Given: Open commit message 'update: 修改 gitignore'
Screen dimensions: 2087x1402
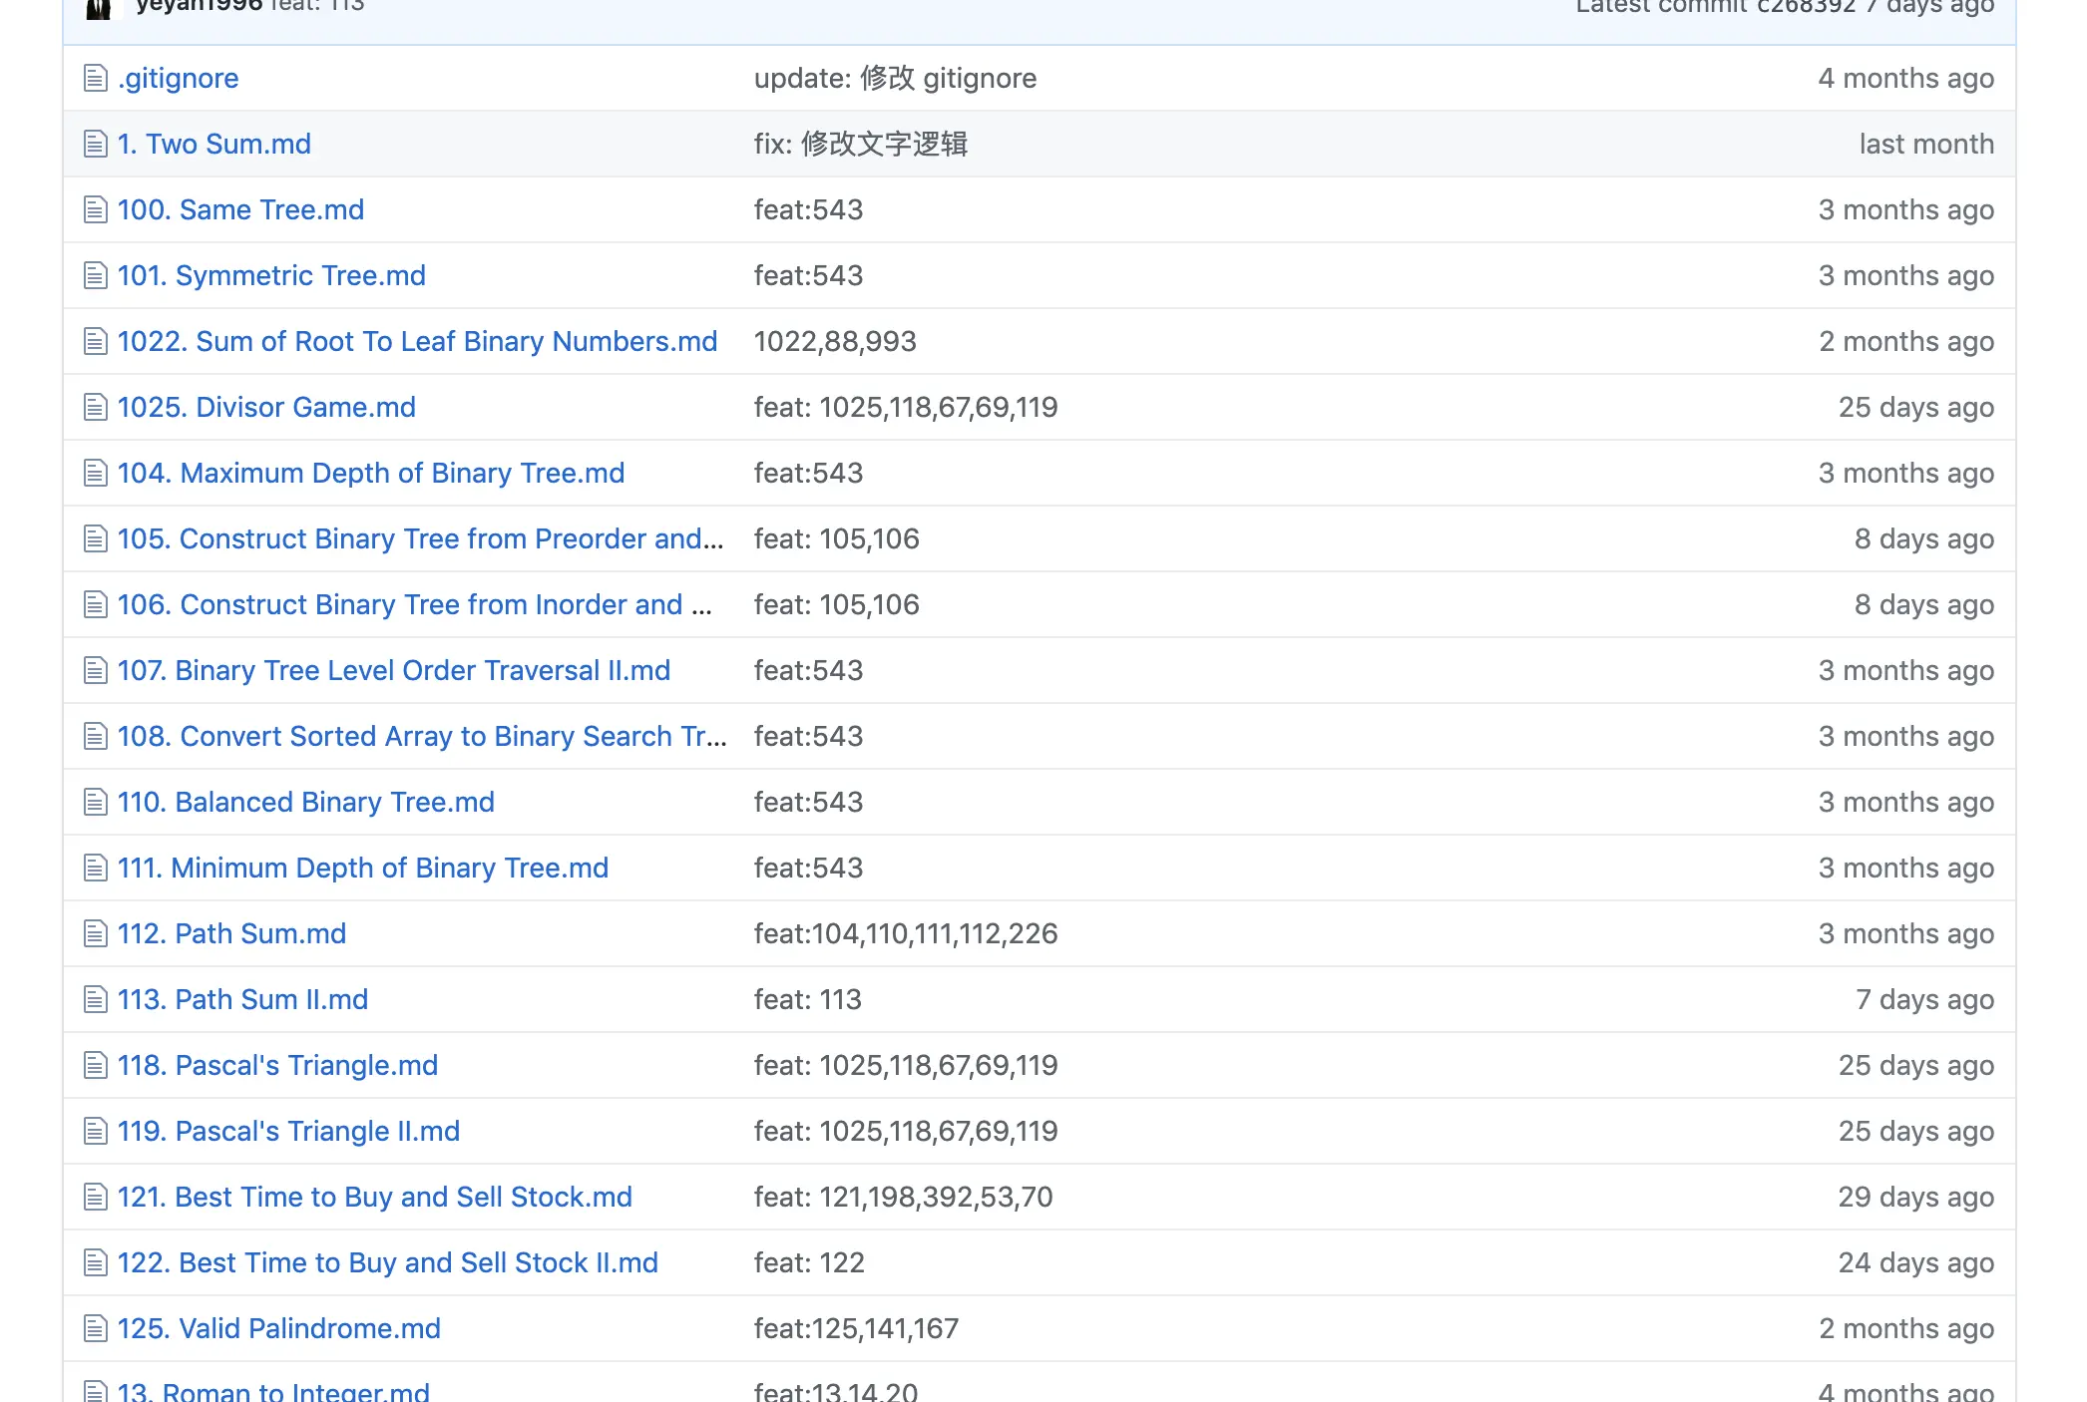Looking at the screenshot, I should [x=895, y=78].
